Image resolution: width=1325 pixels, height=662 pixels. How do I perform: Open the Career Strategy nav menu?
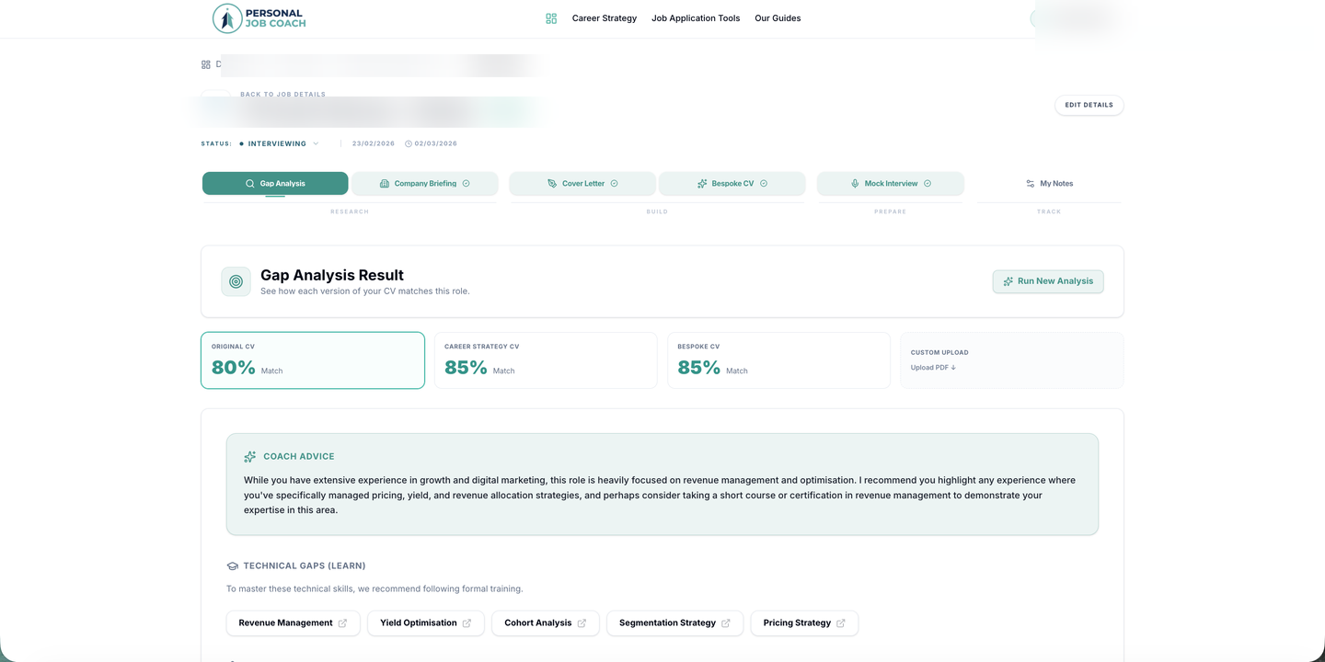[604, 18]
